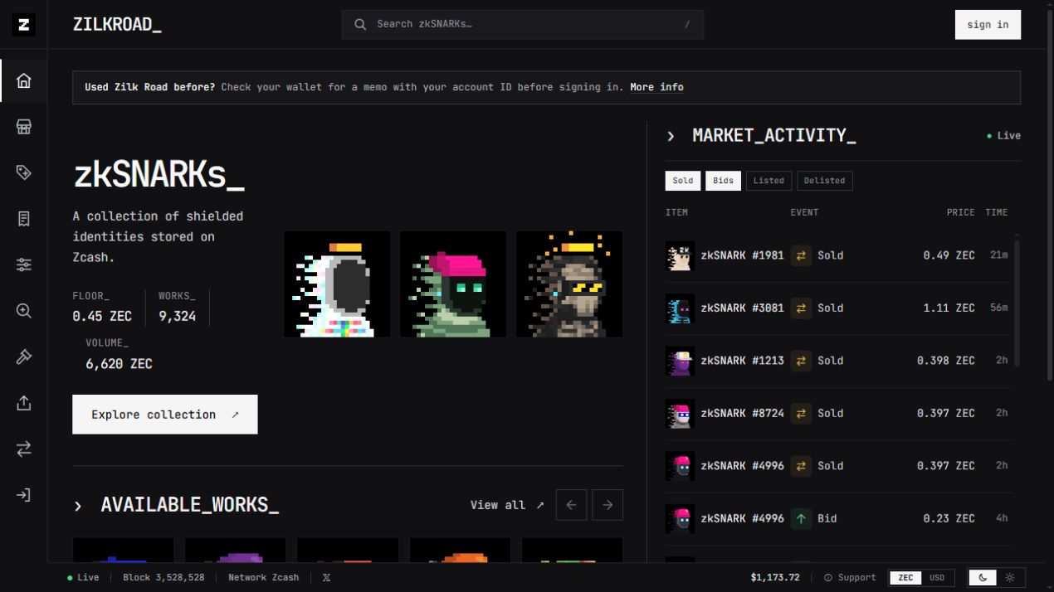Click the sign in button
1054x592 pixels.
[988, 25]
